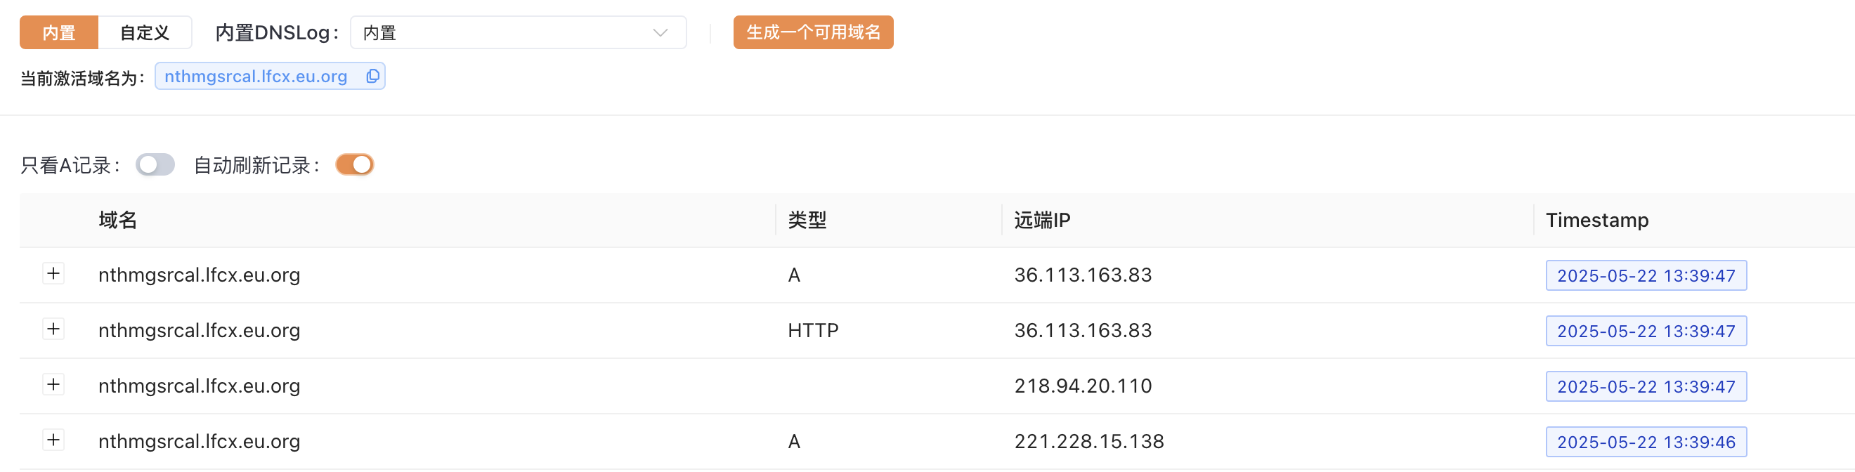Click the HTTP row's timestamp tag

pos(1646,331)
